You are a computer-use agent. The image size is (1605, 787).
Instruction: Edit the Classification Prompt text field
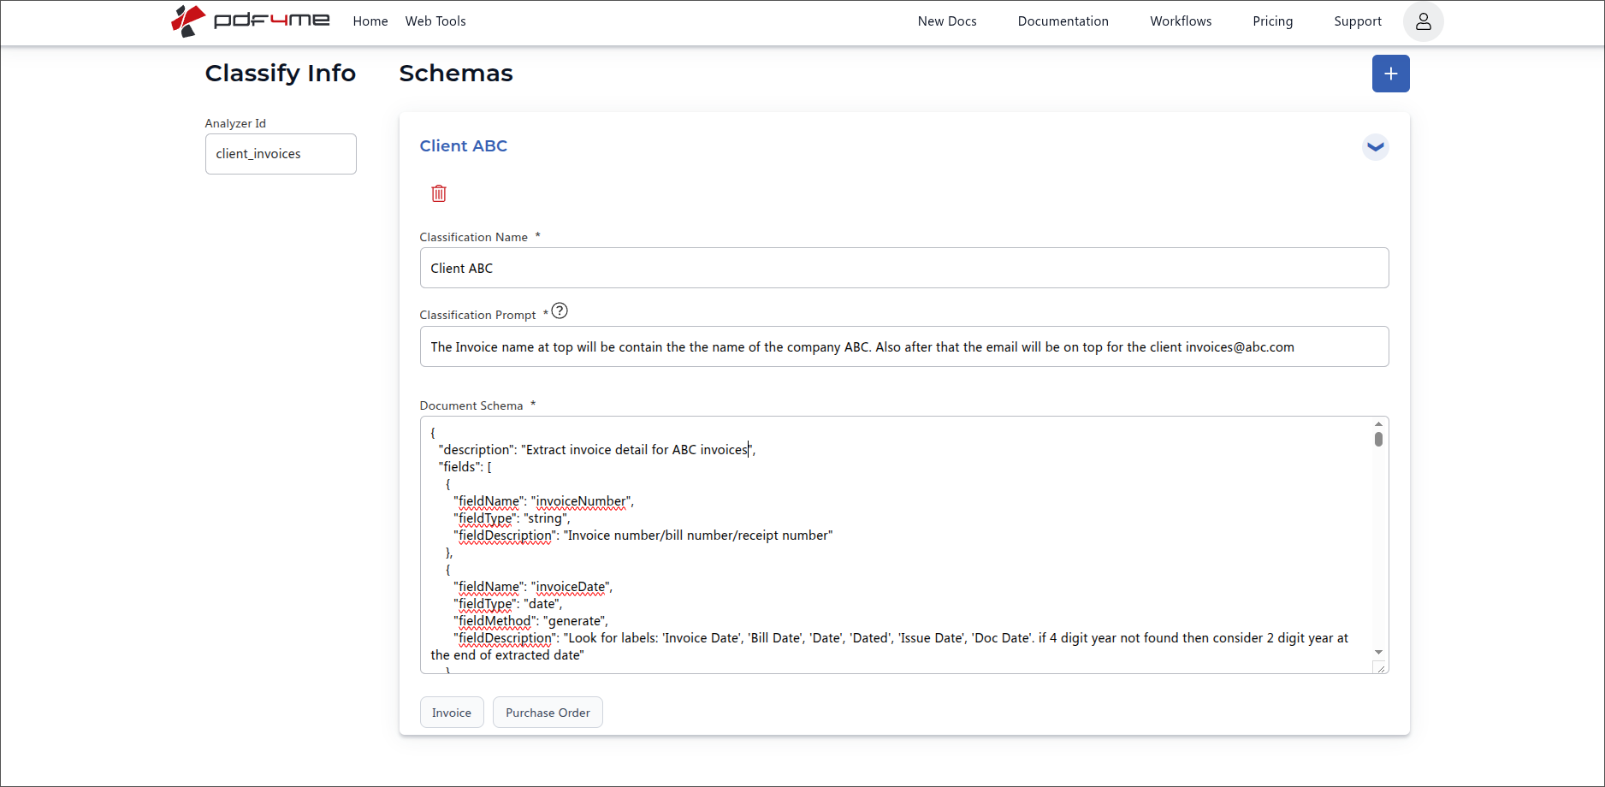(904, 346)
